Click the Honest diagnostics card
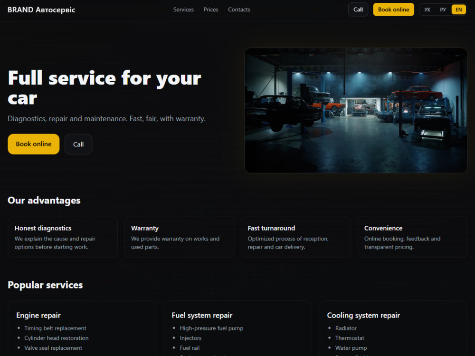Image resolution: width=475 pixels, height=356 pixels. [63, 237]
